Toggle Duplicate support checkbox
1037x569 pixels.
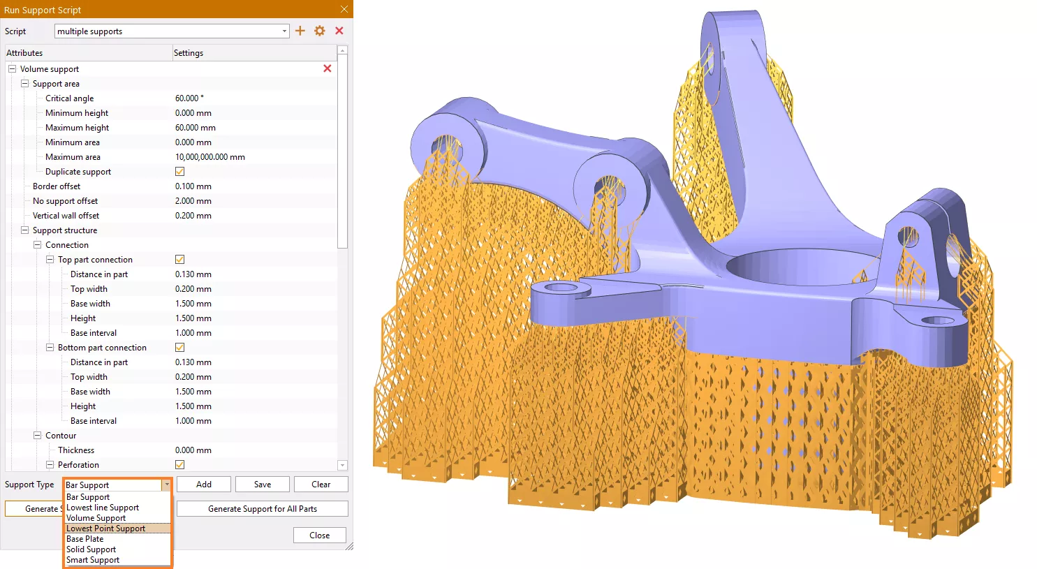[x=179, y=172]
